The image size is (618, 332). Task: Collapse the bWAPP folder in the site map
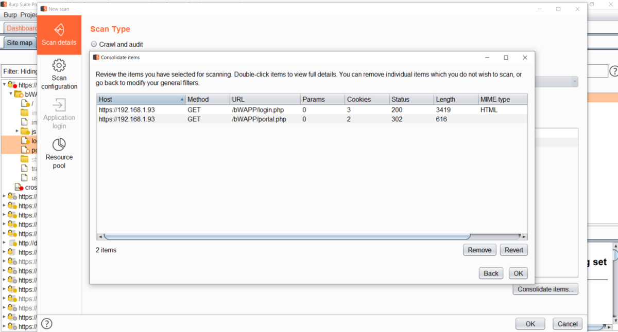coord(11,94)
